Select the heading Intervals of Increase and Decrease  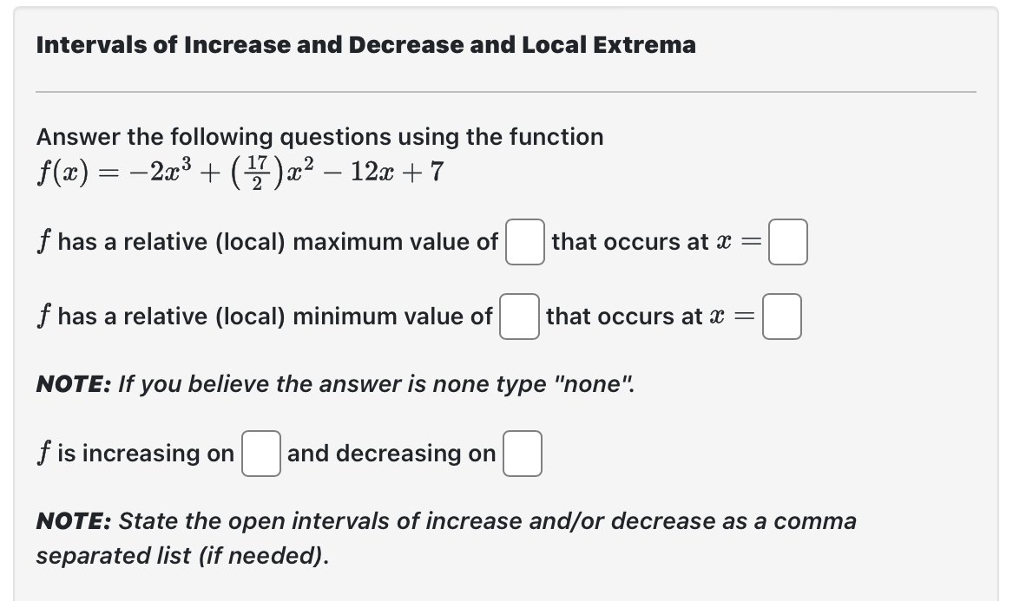(x=365, y=45)
